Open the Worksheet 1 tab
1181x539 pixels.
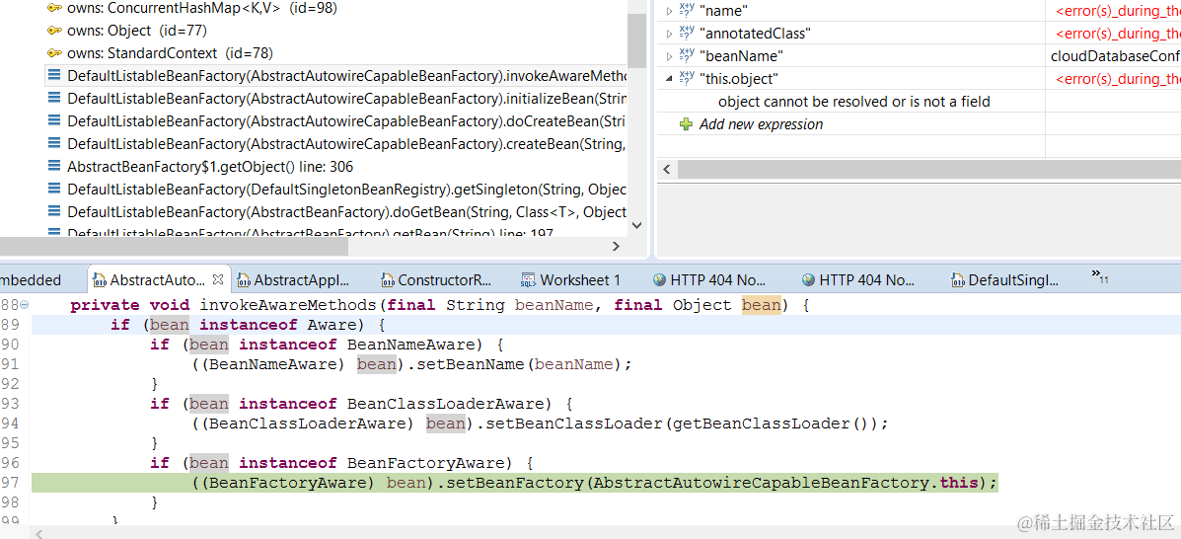pos(580,280)
